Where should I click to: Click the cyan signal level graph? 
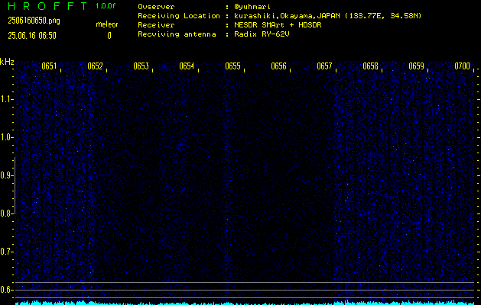245,303
